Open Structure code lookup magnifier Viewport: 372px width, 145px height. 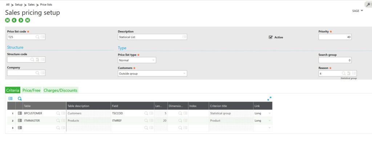point(32,60)
